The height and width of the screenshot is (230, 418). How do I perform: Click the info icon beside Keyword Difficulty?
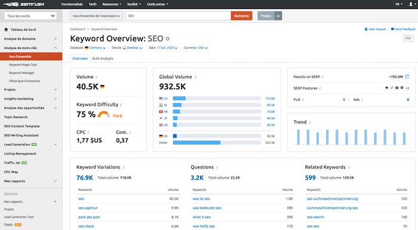tap(121, 105)
